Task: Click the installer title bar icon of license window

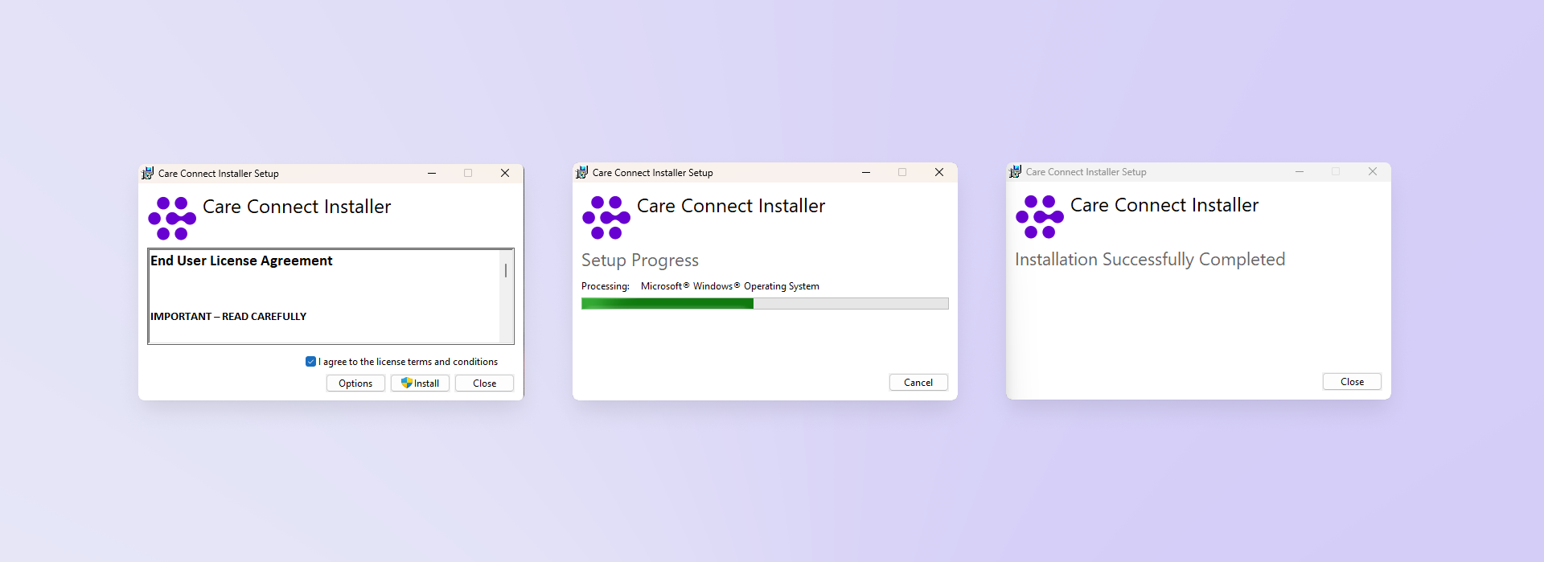Action: tap(148, 173)
